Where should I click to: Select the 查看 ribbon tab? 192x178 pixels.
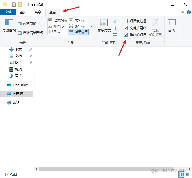[x=53, y=12]
